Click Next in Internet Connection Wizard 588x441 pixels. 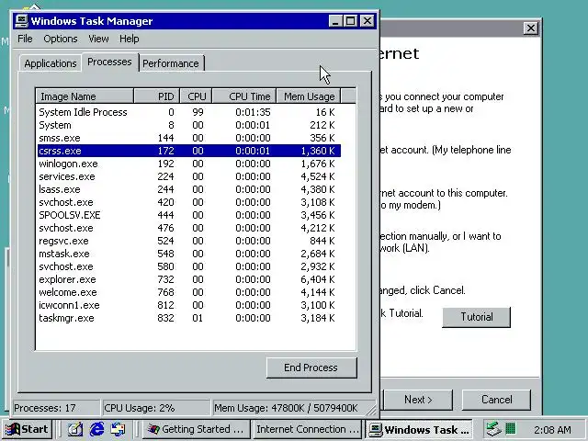tap(418, 400)
